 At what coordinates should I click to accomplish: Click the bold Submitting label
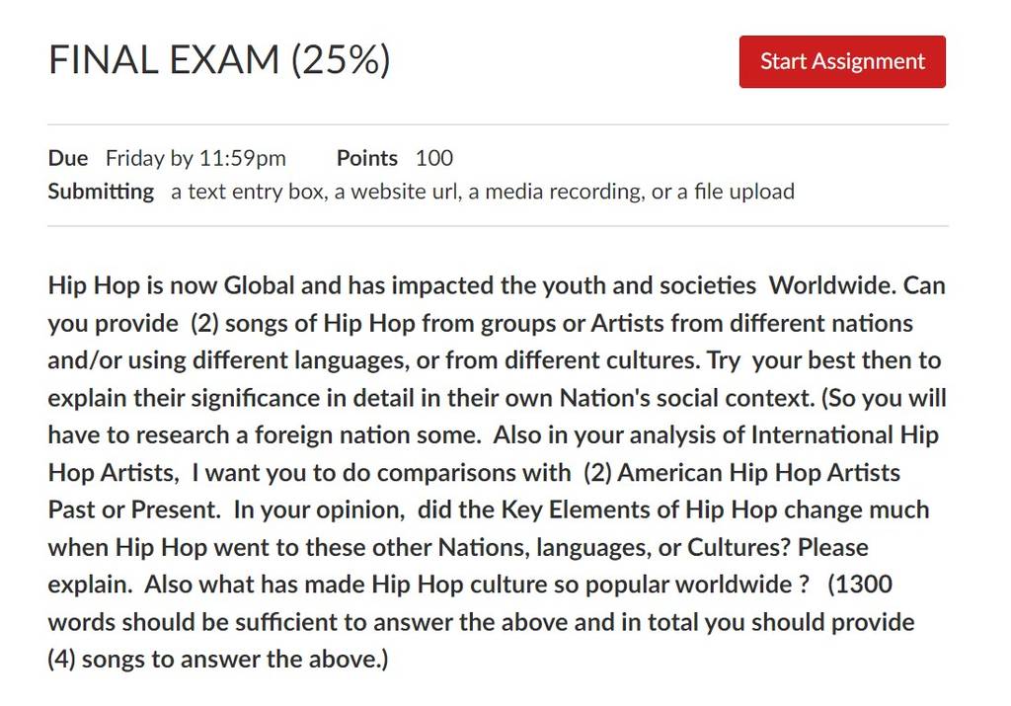[x=101, y=192]
